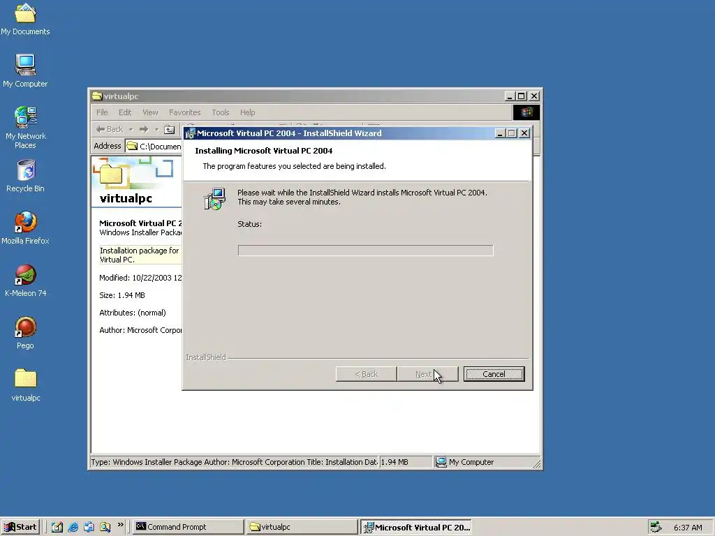
Task: Select the Recycle Bin icon
Action: (x=25, y=176)
